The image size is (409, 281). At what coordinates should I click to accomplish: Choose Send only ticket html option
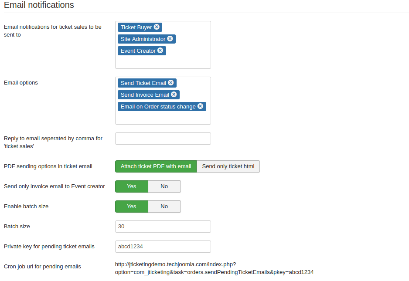(228, 166)
